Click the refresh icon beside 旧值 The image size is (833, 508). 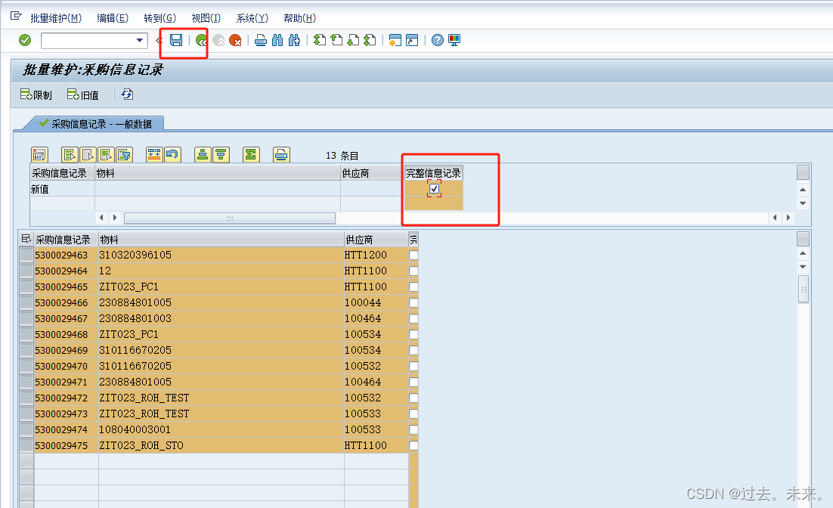[x=127, y=94]
